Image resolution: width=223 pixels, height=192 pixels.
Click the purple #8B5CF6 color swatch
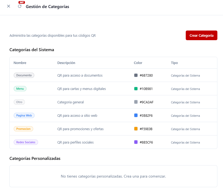pyautogui.click(x=136, y=142)
